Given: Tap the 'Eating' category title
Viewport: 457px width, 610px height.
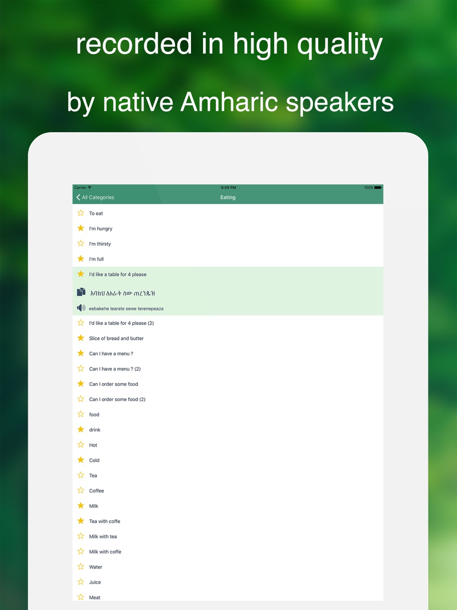Looking at the screenshot, I should coord(228,198).
